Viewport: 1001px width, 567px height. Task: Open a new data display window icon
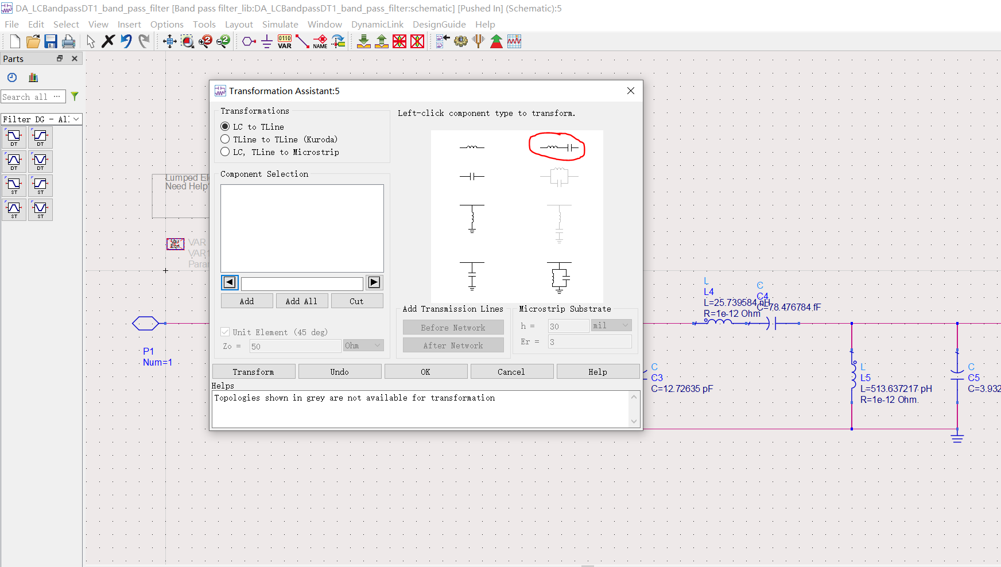pyautogui.click(x=514, y=41)
